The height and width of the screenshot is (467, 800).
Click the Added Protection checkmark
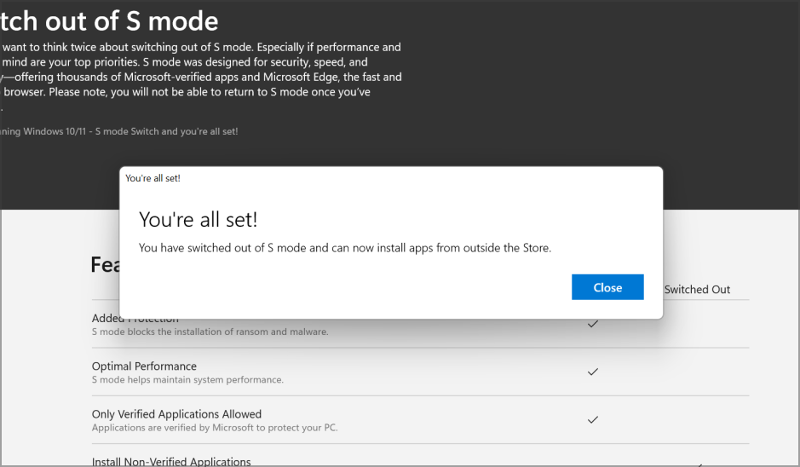593,324
